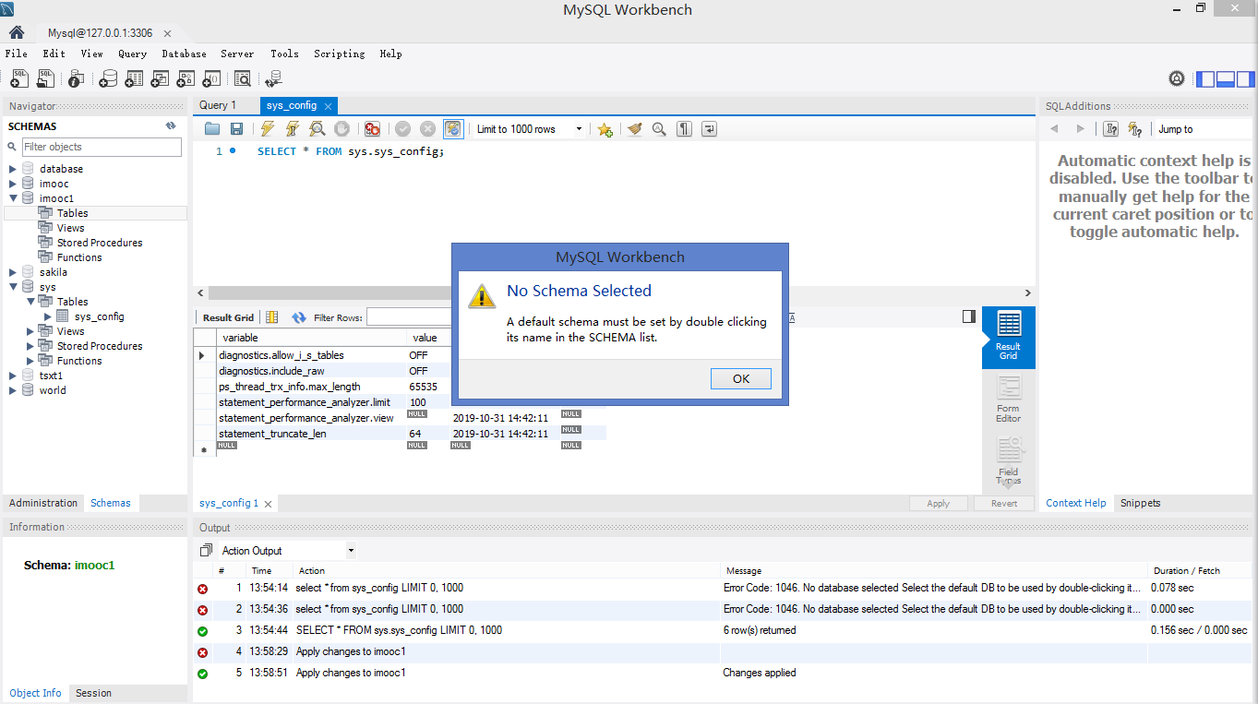
Task: Run explain plan magnifier-lightning icon
Action: pyautogui.click(x=317, y=129)
